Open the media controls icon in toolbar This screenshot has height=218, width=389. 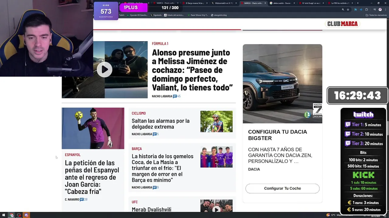pyautogui.click(x=375, y=9)
